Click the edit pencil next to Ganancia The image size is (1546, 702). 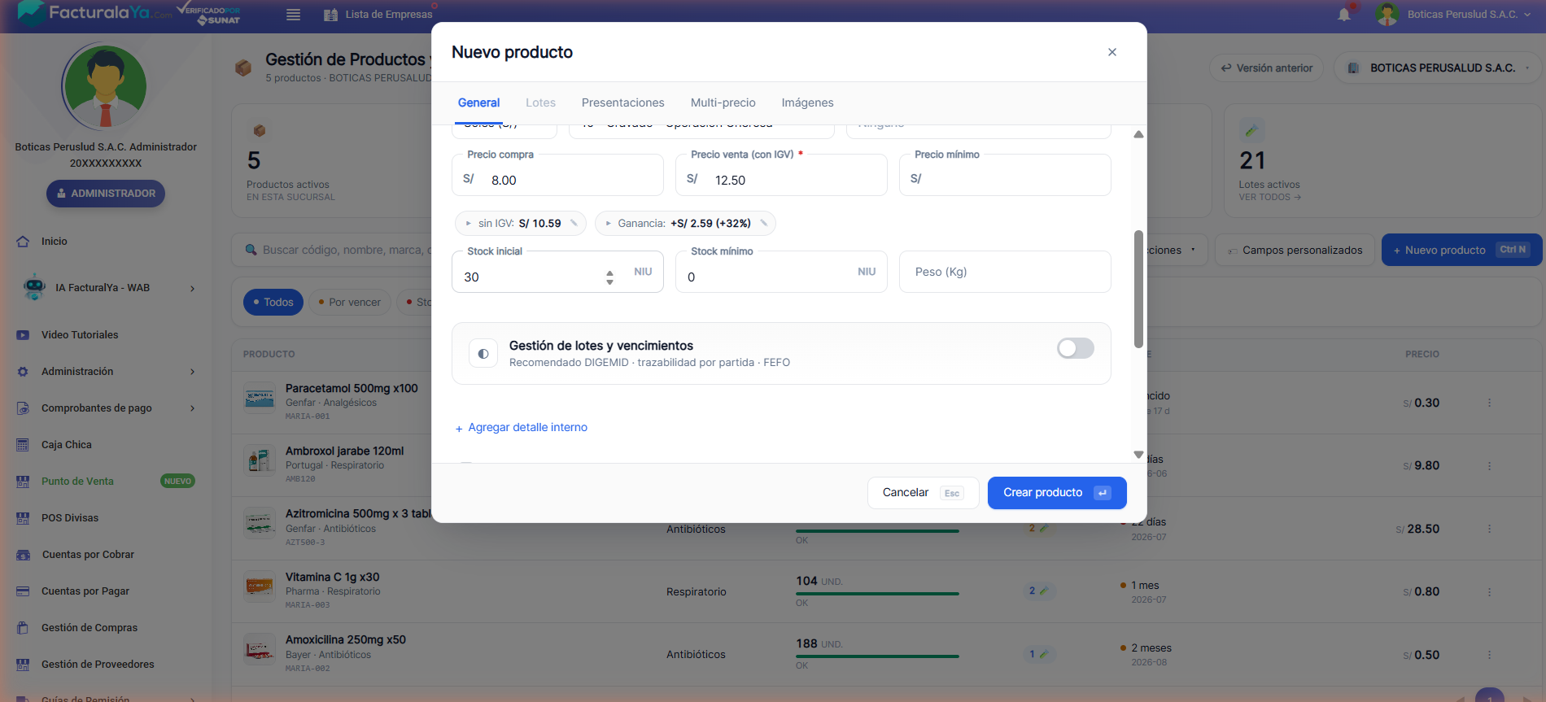(x=763, y=223)
